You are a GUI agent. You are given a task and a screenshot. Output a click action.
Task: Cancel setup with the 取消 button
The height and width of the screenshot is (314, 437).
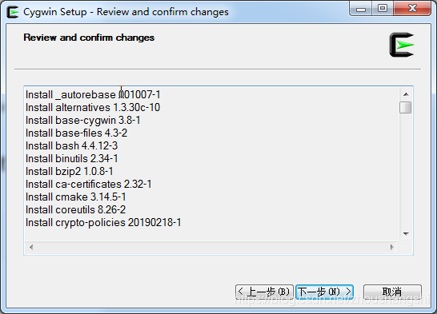tap(392, 292)
